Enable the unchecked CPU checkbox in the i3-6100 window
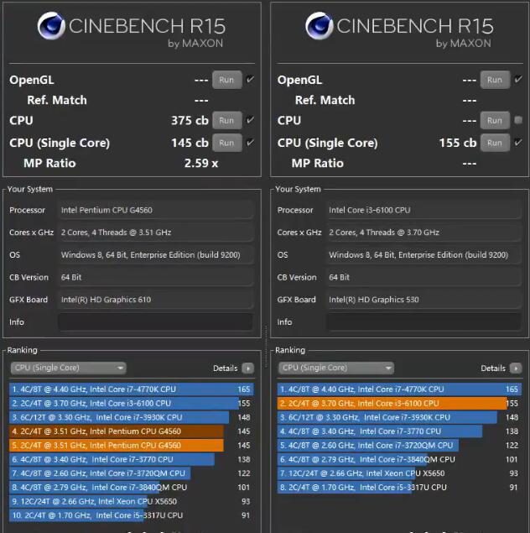 point(518,121)
